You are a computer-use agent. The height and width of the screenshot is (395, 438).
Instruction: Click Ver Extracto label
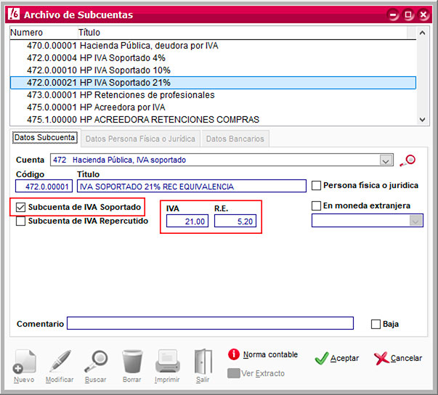coord(263,373)
